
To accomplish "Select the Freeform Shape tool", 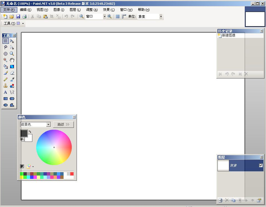I will point(12,105).
